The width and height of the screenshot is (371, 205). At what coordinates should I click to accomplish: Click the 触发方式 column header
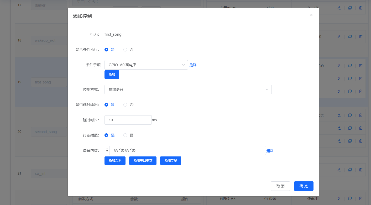coord(86,199)
